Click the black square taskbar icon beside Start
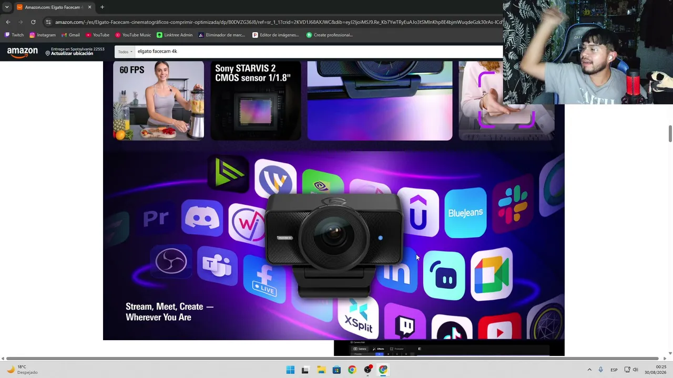The image size is (673, 378). click(305, 370)
